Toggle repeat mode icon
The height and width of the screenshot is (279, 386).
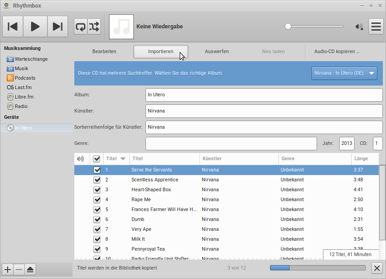coord(81,27)
